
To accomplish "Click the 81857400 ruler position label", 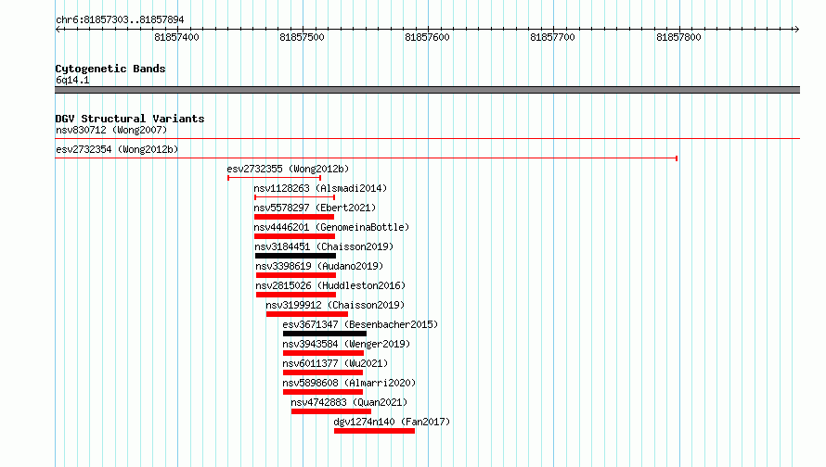I will coord(176,37).
